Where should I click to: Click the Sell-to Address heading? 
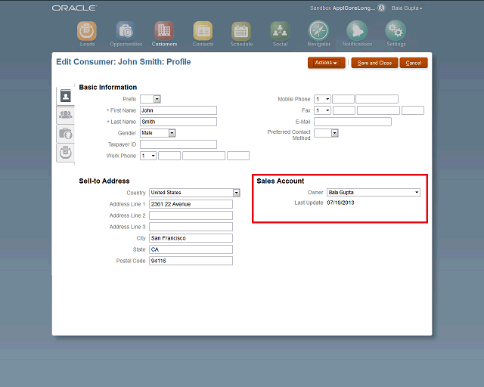point(104,181)
